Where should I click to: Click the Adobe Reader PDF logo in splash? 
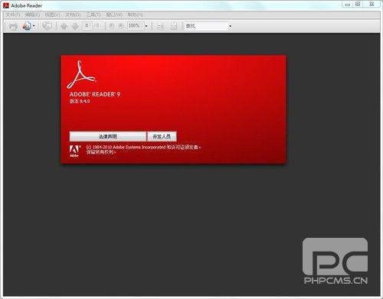(81, 74)
